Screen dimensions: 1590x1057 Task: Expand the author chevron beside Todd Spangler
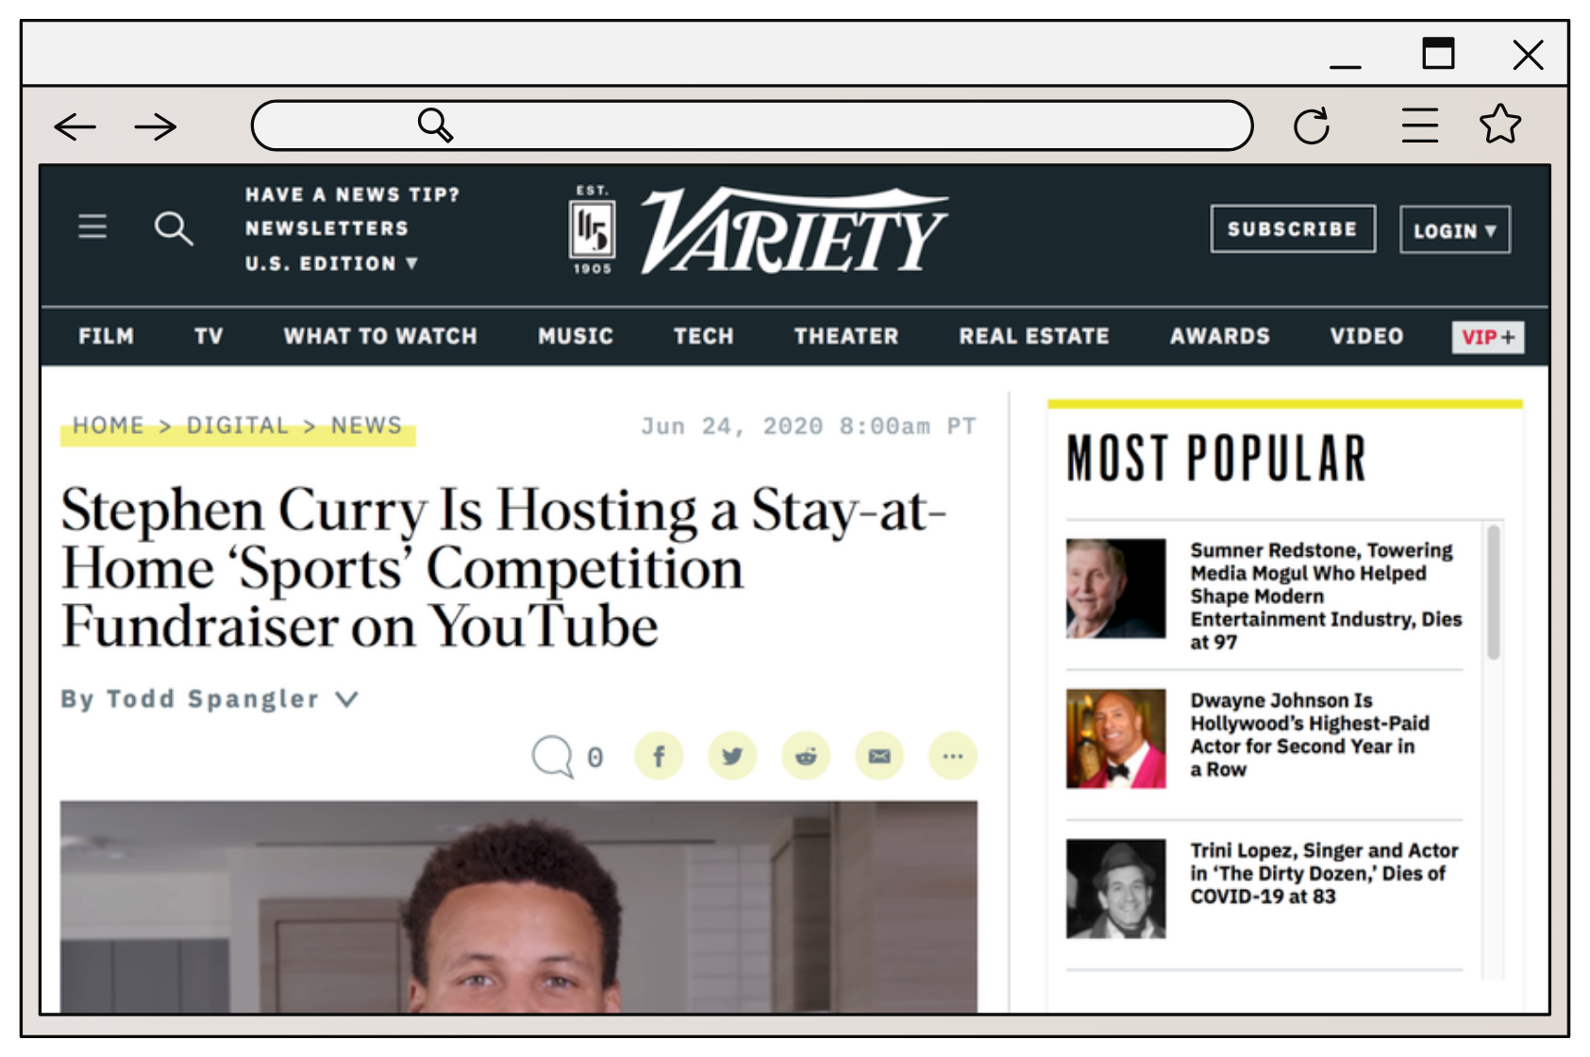point(347,699)
